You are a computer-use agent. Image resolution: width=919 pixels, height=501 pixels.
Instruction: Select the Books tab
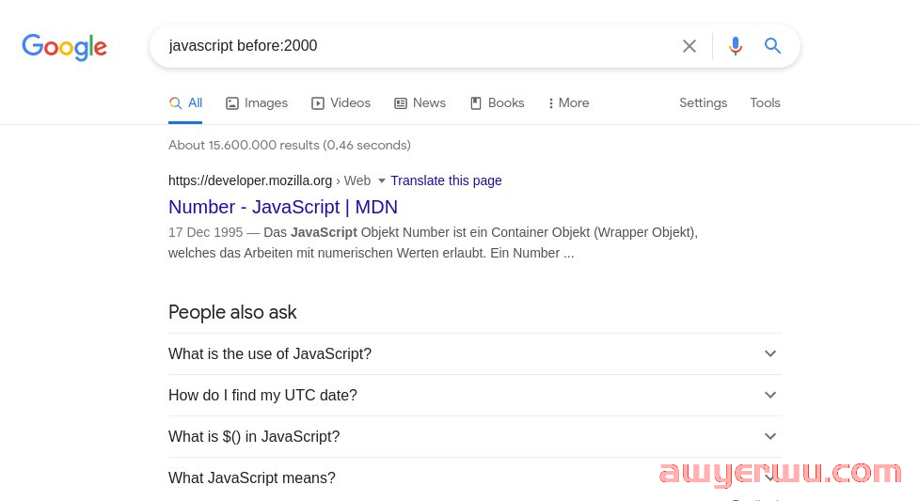point(497,103)
